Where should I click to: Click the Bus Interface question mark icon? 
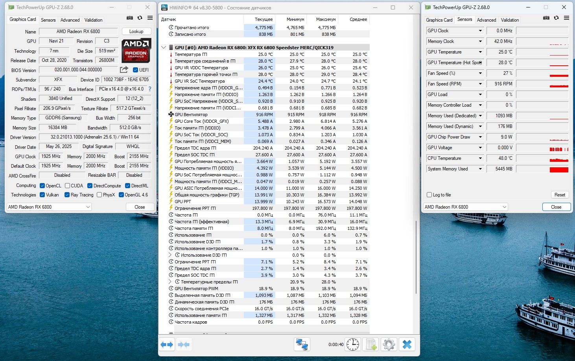click(149, 89)
